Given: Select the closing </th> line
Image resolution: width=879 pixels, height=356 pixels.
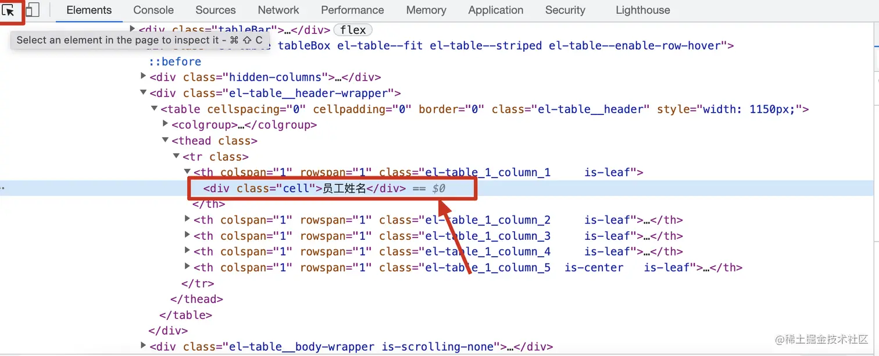Looking at the screenshot, I should click(x=209, y=204).
